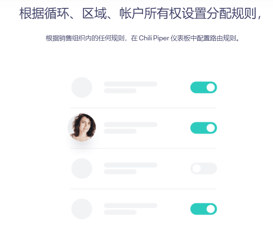
Task: Click the white knob of the first green toggle
Action: click(x=211, y=87)
